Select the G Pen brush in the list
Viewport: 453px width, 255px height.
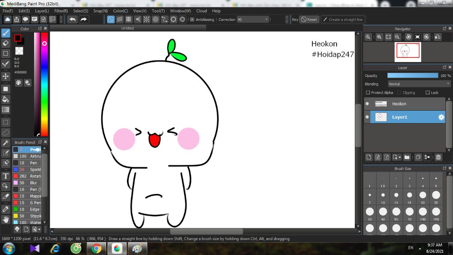click(27, 203)
